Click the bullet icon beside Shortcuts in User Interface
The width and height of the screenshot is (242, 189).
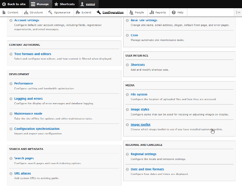click(127, 65)
